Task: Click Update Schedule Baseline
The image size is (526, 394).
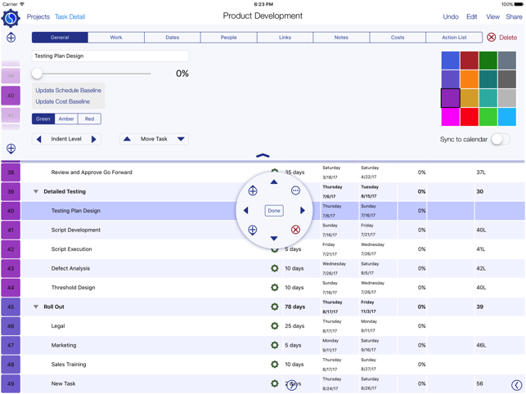Action: [x=69, y=91]
